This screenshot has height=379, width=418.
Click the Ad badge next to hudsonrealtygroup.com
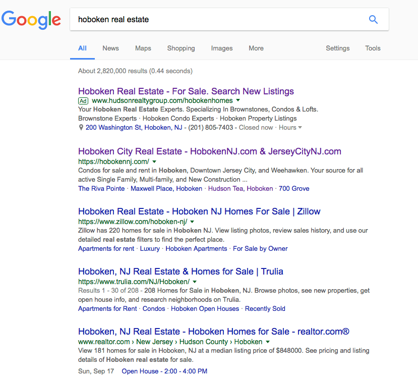[83, 101]
